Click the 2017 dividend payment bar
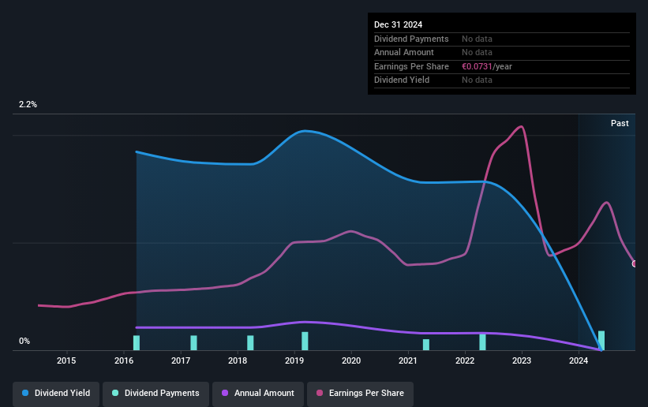 [194, 343]
